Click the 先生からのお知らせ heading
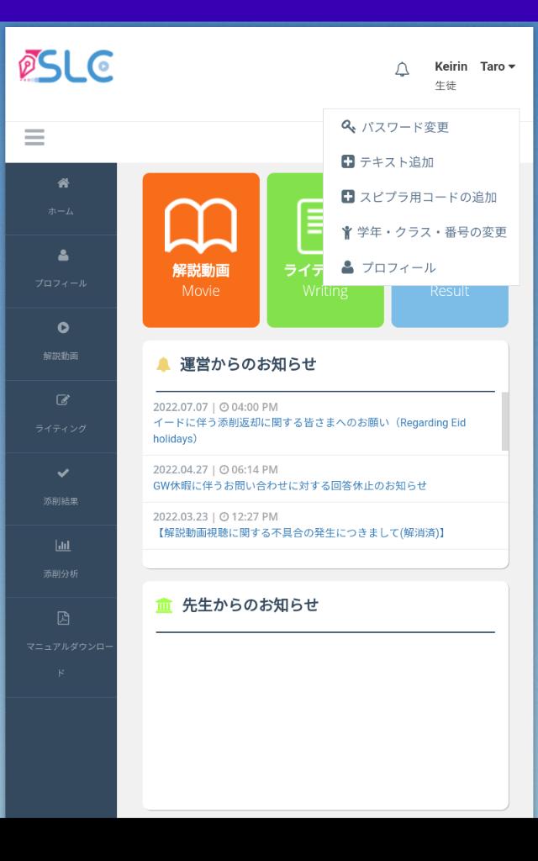Screen dimensions: 538x861 251,605
